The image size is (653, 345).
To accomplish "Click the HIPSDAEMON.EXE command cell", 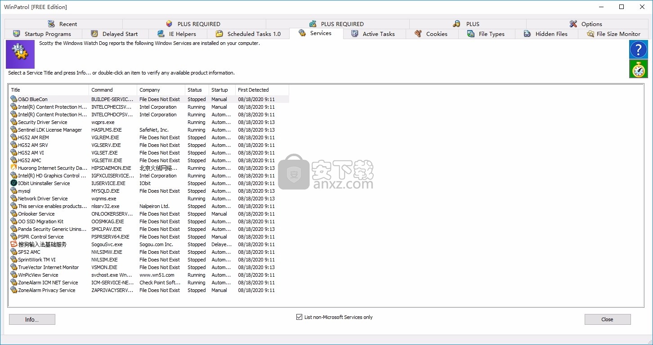I will pos(111,168).
